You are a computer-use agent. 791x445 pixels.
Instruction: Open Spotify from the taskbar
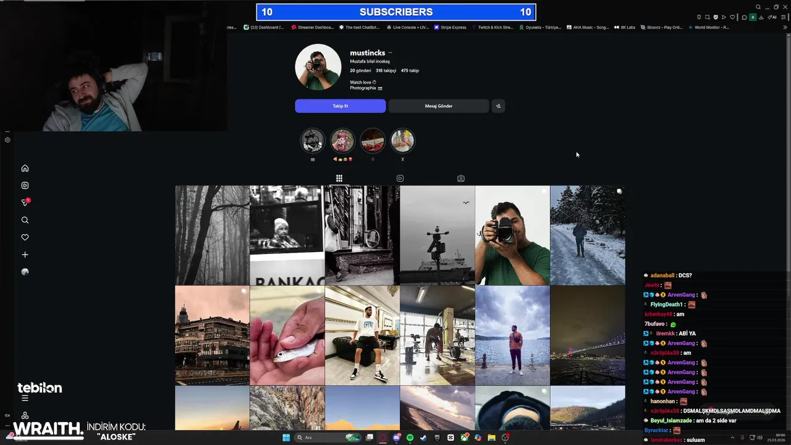410,438
